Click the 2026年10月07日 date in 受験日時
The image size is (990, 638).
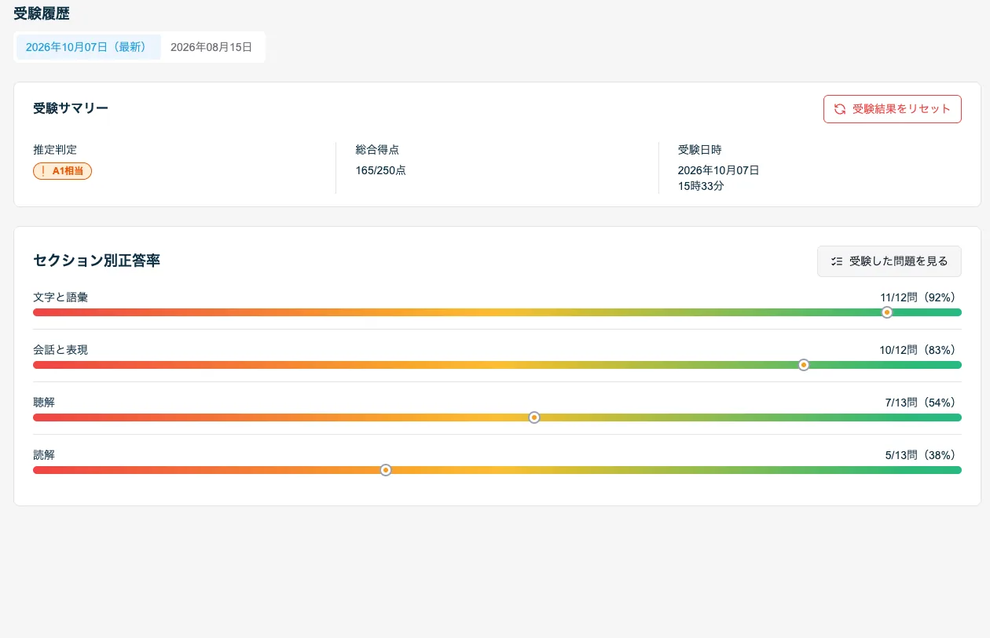(719, 170)
